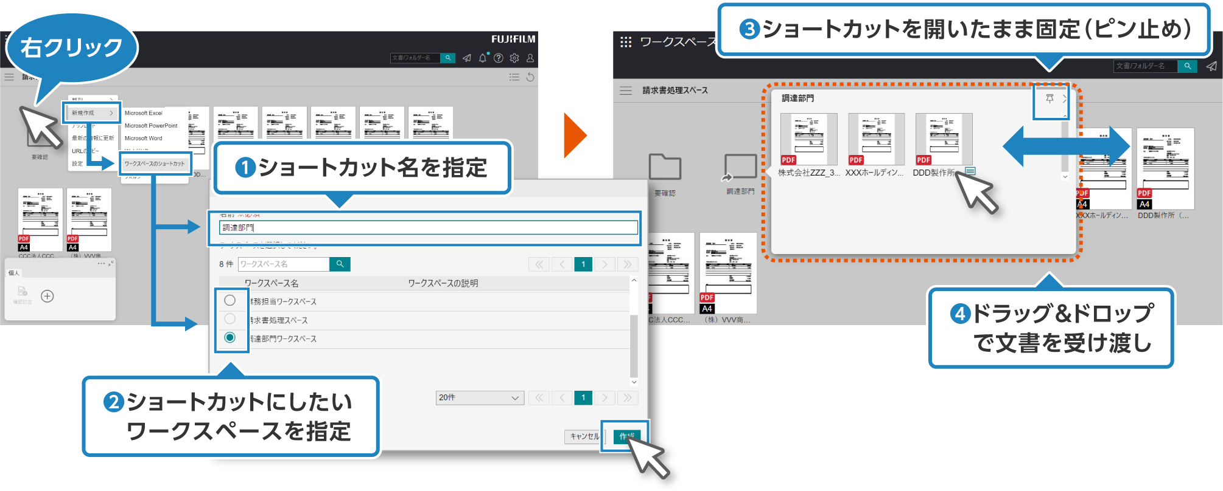
Task: Select radio for 務担当ワークスペース row
Action: point(230,300)
